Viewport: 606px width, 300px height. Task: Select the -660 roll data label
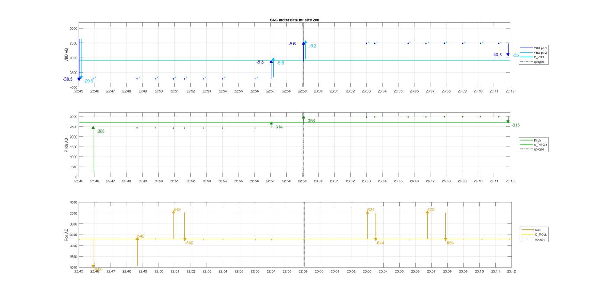point(189,243)
